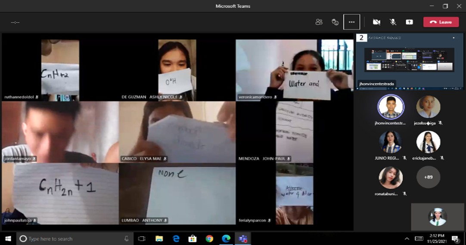Open the More actions ellipsis menu
Screen dimensions: 466x245
click(x=351, y=22)
